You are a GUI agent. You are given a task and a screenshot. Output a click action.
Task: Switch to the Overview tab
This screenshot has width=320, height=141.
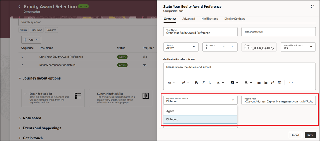170,19
